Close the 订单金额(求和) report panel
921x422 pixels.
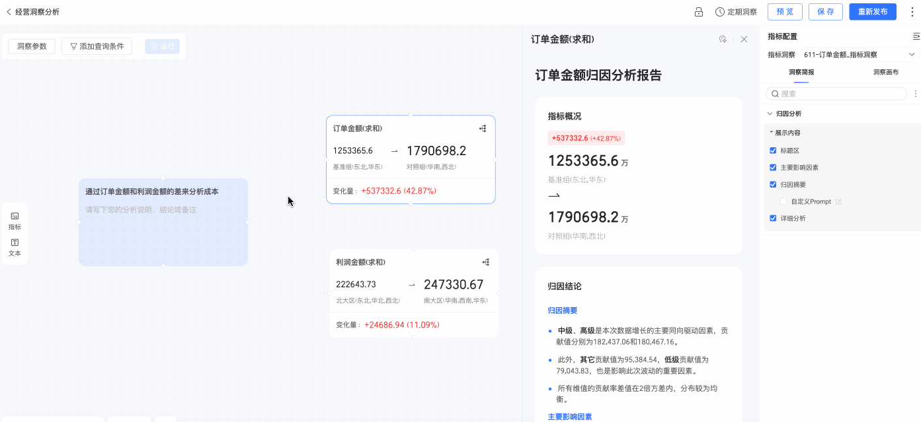(x=744, y=40)
